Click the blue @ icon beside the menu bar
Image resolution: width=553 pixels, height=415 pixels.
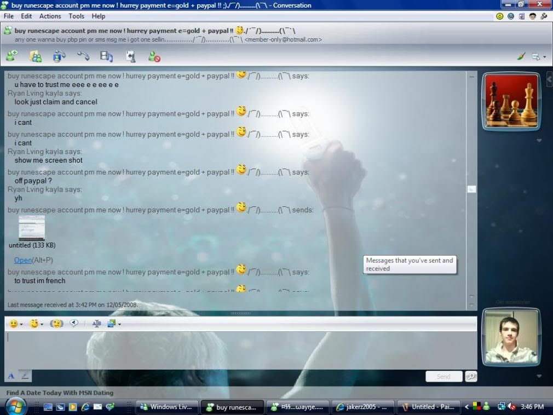tap(510, 16)
